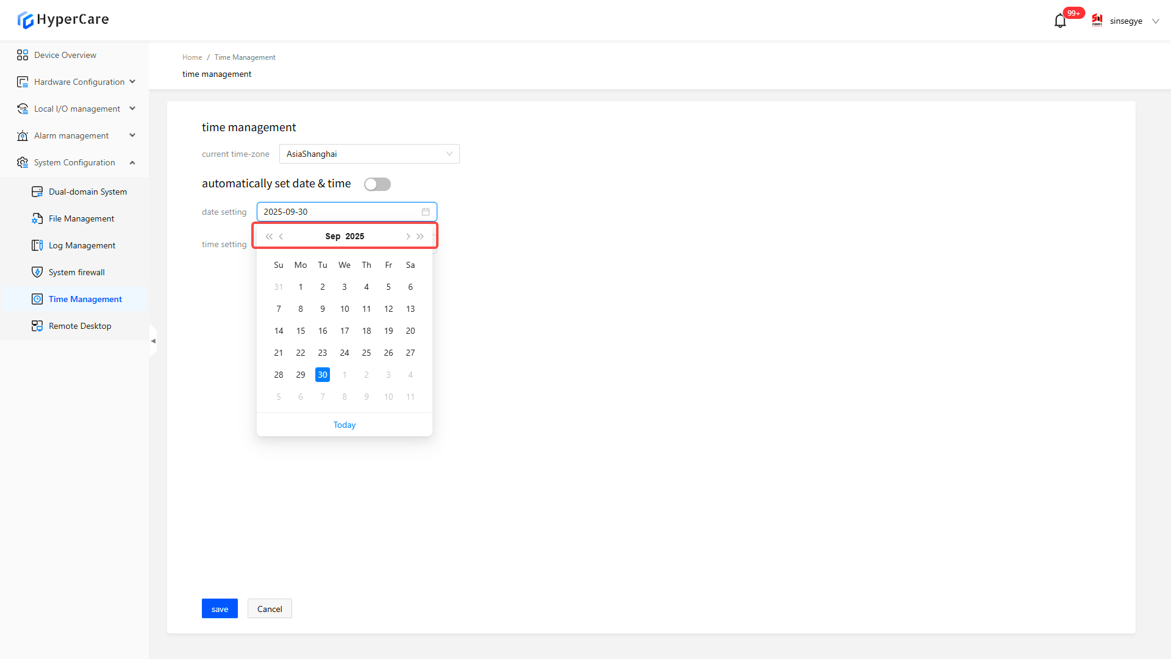Collapse the sidebar with the handle arrow
1171x659 pixels.
[x=153, y=341]
